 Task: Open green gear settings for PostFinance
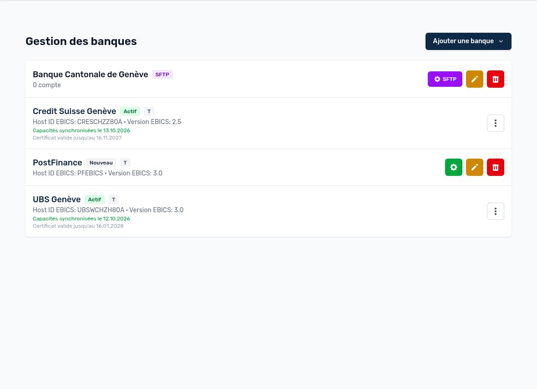point(453,167)
